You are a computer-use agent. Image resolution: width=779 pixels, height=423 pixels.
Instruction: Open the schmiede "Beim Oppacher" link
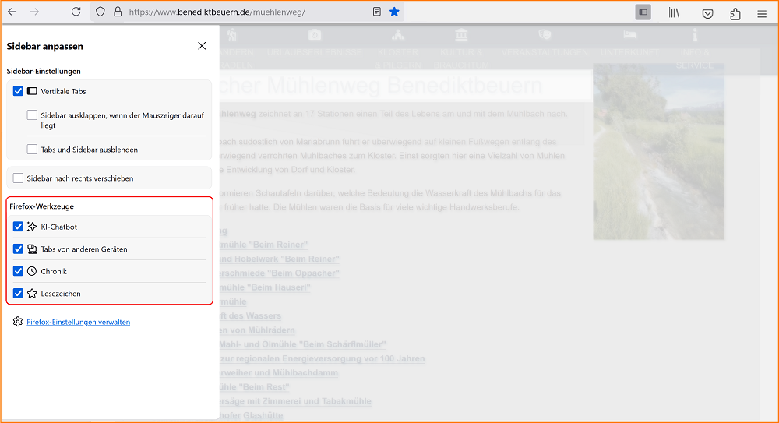(279, 273)
